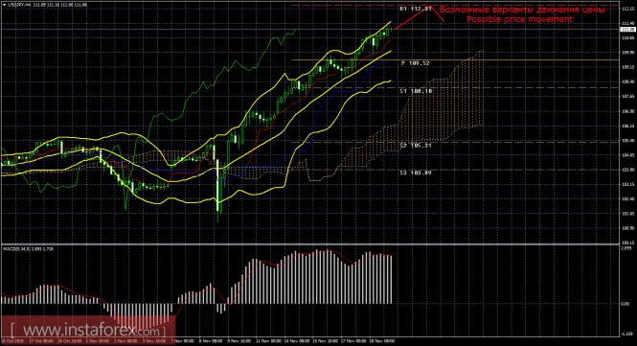Select the P 109.52 pivot level label
The image size is (637, 346).
pyautogui.click(x=416, y=63)
